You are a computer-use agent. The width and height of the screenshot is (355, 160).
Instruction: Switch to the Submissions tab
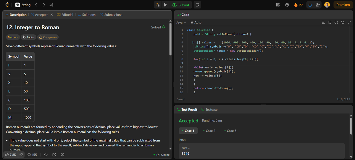coord(111,15)
